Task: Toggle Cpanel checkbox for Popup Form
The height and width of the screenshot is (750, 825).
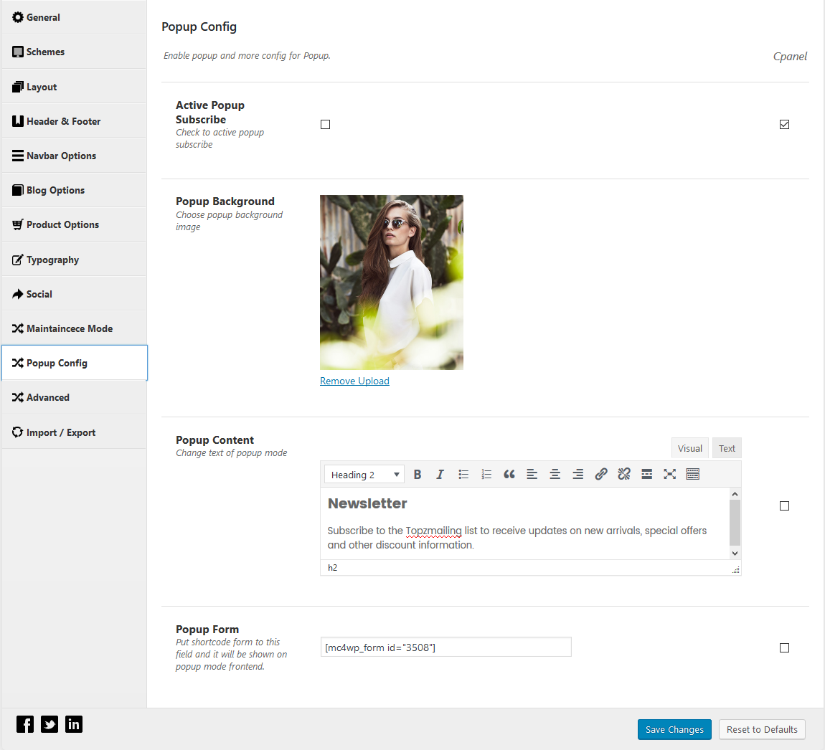Action: [784, 648]
